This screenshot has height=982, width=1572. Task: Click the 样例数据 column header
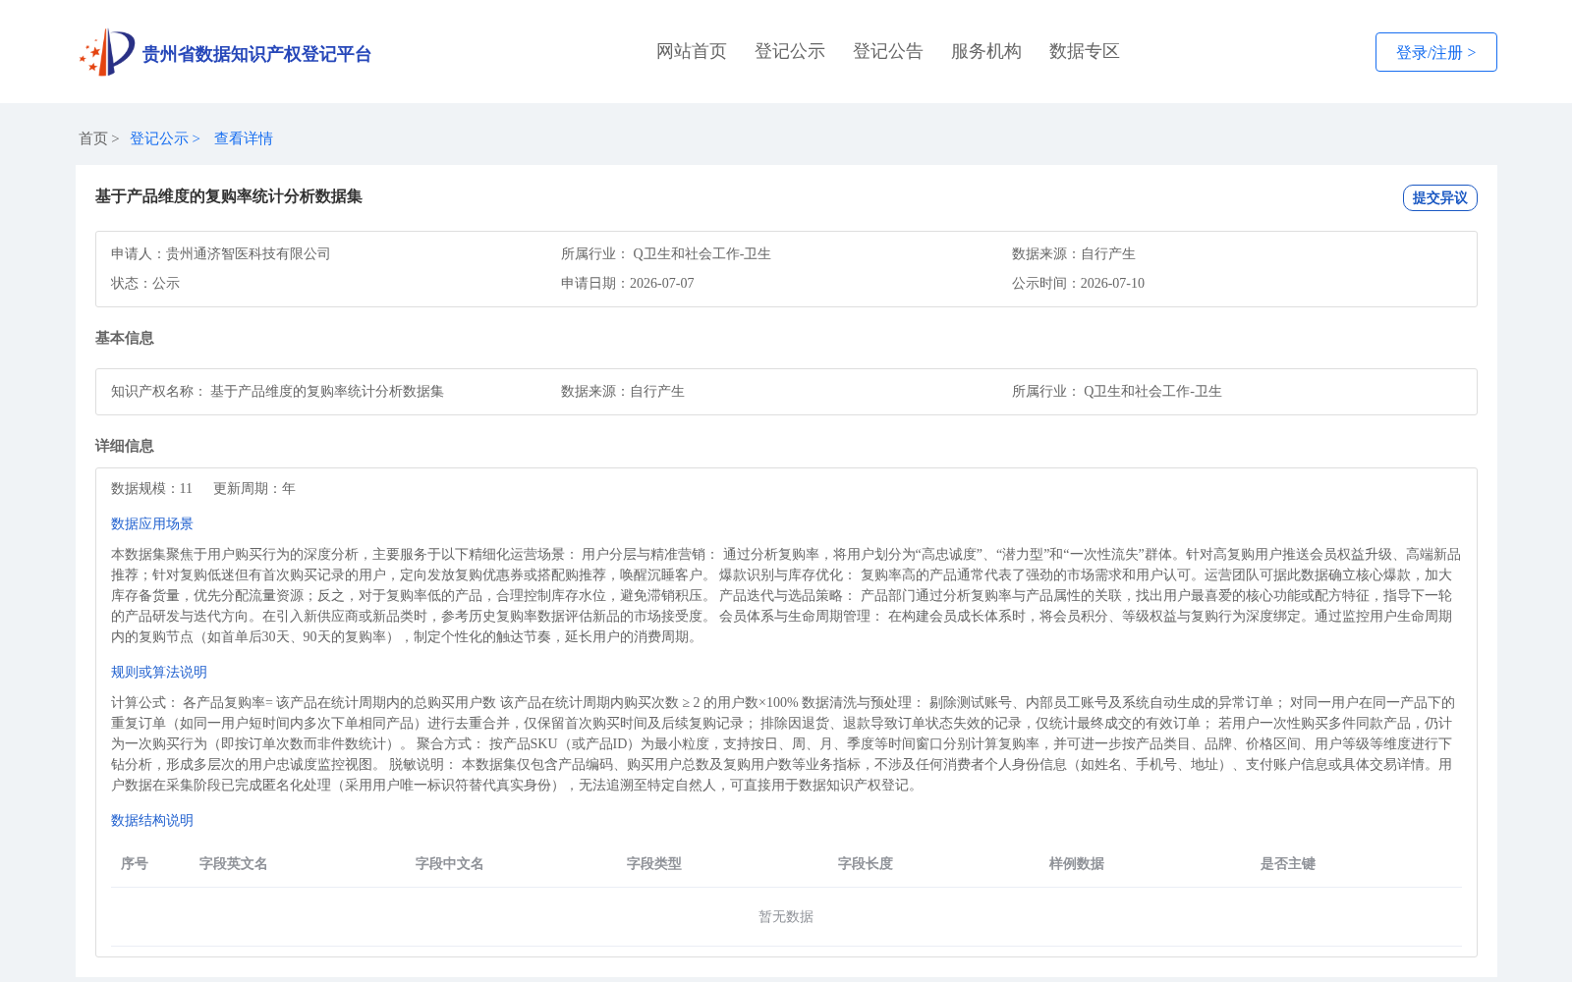(1077, 863)
